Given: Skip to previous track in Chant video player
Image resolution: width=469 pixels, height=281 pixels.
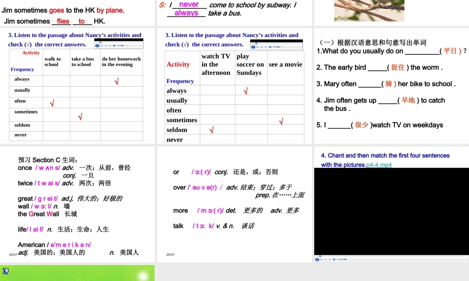Looking at the screenshot, I should (325, 259).
